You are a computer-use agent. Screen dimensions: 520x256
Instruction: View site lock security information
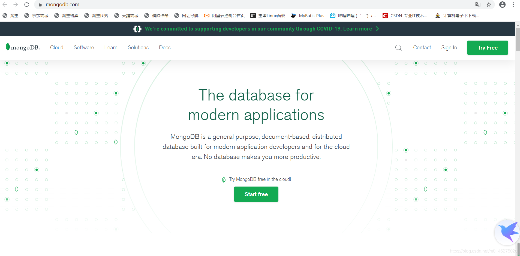click(40, 5)
